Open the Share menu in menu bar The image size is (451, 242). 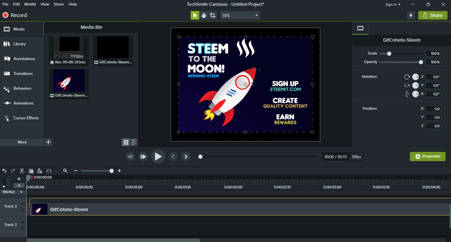tap(59, 4)
